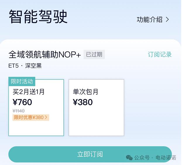The image size is (182, 165).
Task: Click the WeChat logo icon in watermark
Action: (x=129, y=158)
